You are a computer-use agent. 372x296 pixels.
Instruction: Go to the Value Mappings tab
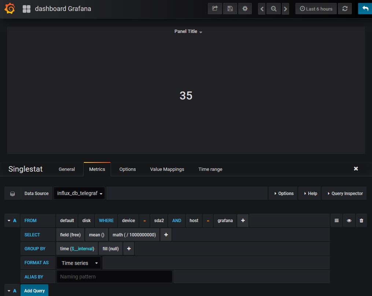pos(167,169)
